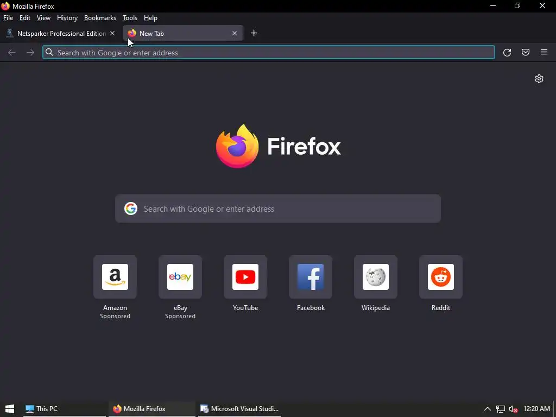Open the Help menu
The height and width of the screenshot is (417, 556).
click(x=150, y=18)
